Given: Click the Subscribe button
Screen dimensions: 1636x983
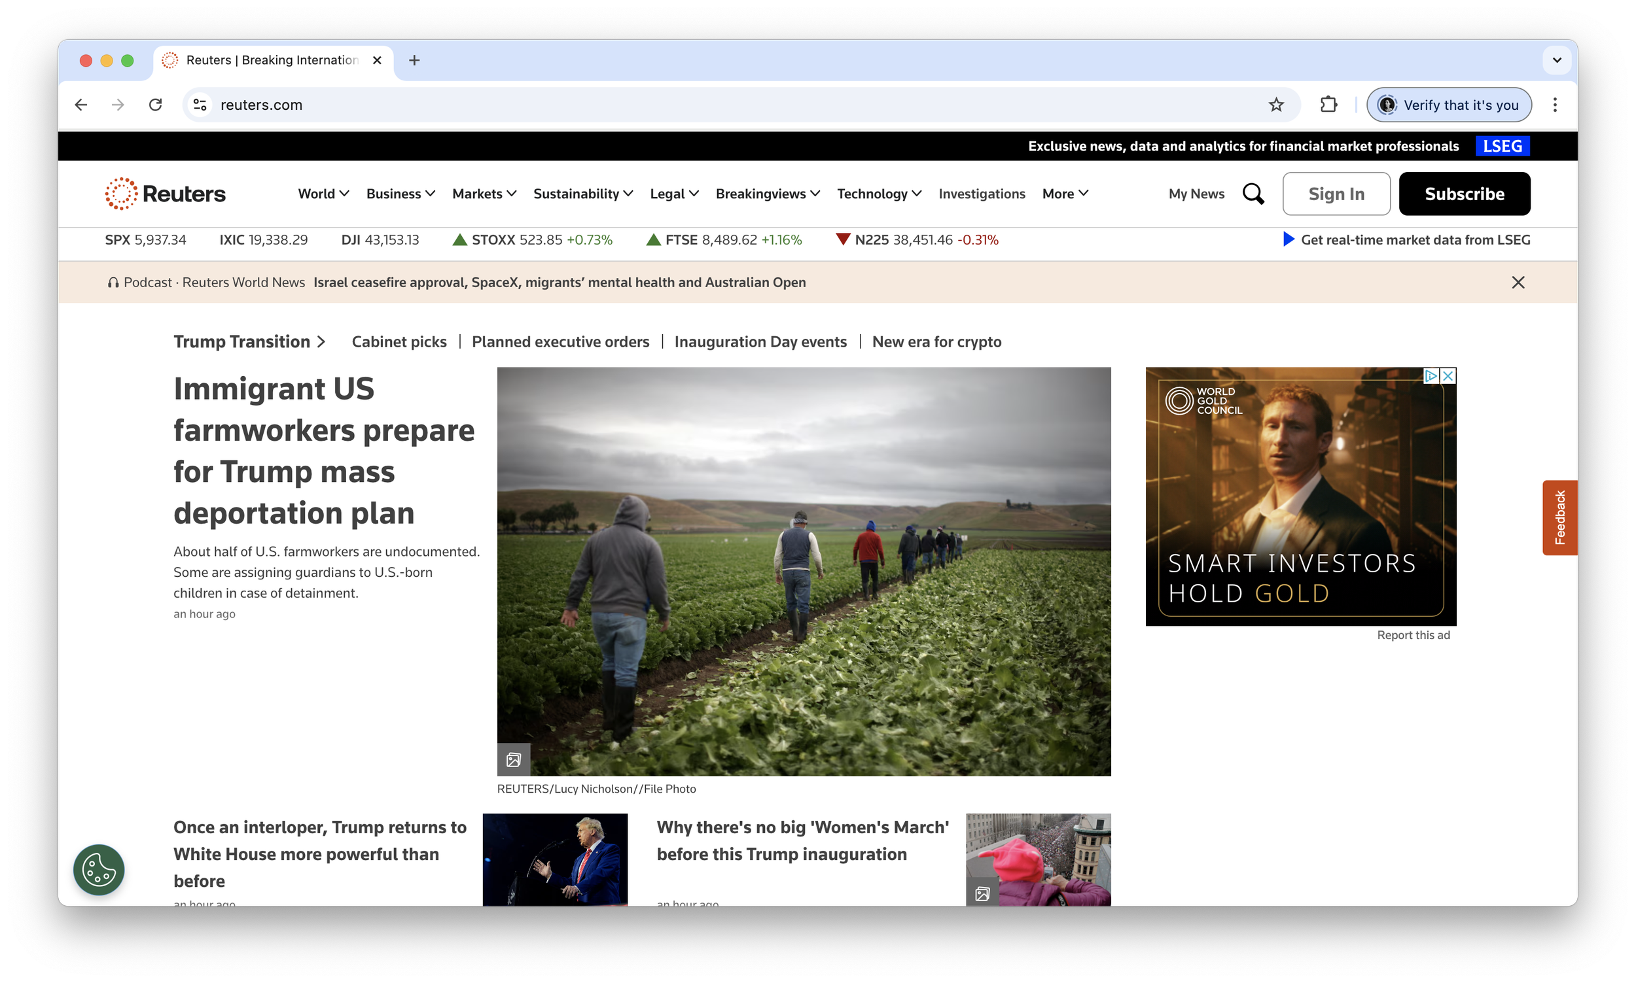Looking at the screenshot, I should coord(1464,194).
